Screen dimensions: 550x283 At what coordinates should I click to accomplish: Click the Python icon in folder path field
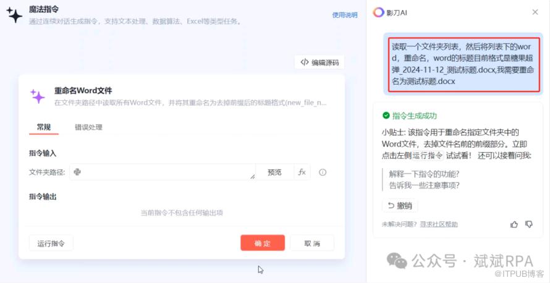pos(77,172)
